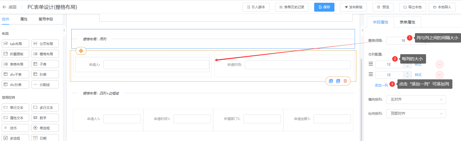Pick the 单行文本 widget

[15, 108]
